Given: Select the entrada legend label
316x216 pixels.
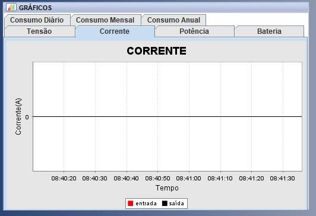Looking at the screenshot, I should [146, 204].
